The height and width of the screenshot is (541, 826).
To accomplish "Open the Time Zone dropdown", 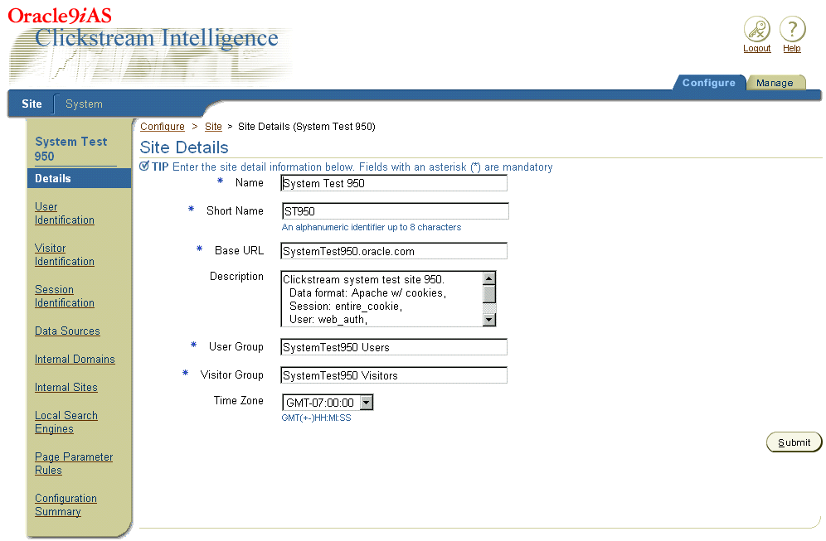I will tap(328, 403).
